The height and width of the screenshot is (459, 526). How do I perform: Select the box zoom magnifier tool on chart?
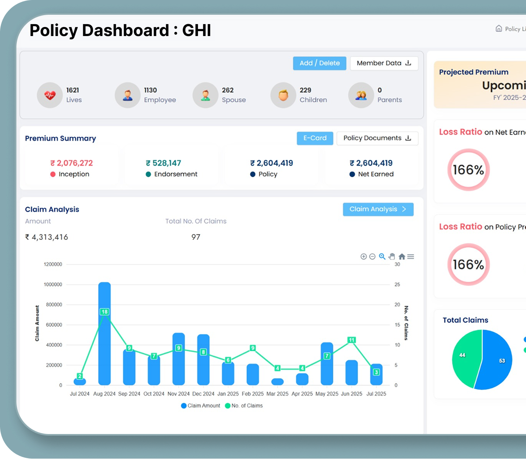(382, 256)
